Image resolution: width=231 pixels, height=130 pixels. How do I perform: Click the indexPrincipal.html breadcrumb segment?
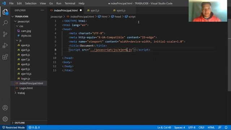point(82,17)
